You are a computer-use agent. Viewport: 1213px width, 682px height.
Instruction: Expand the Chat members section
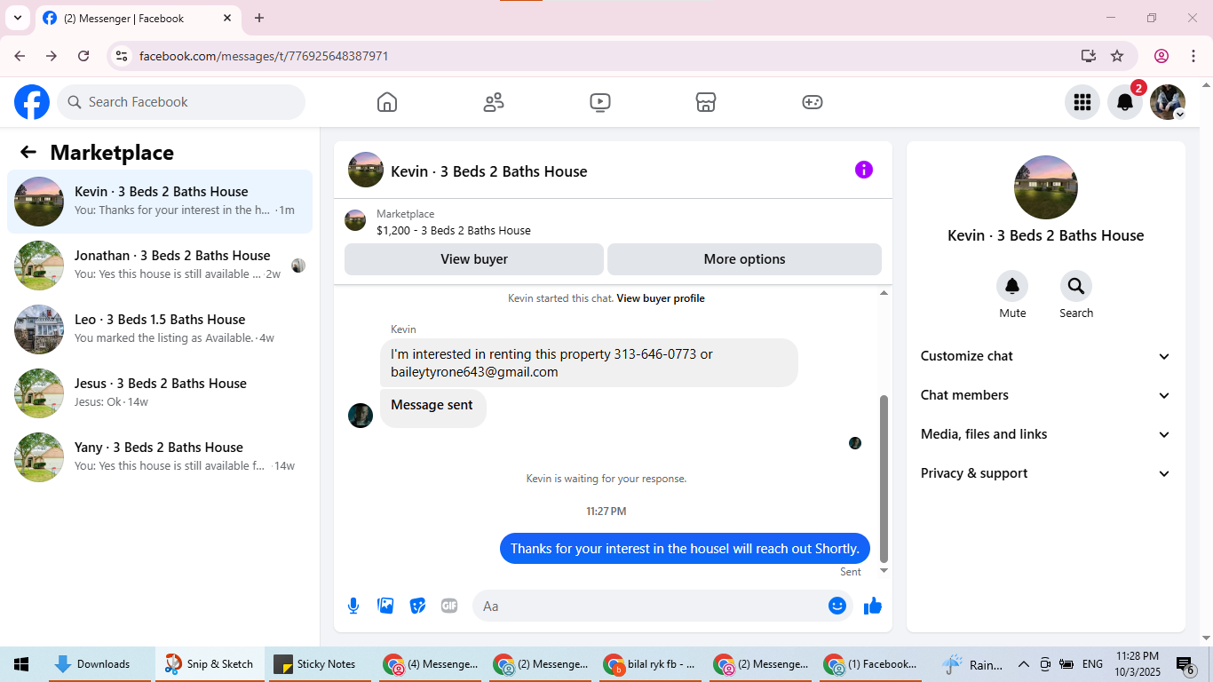pos(1046,395)
